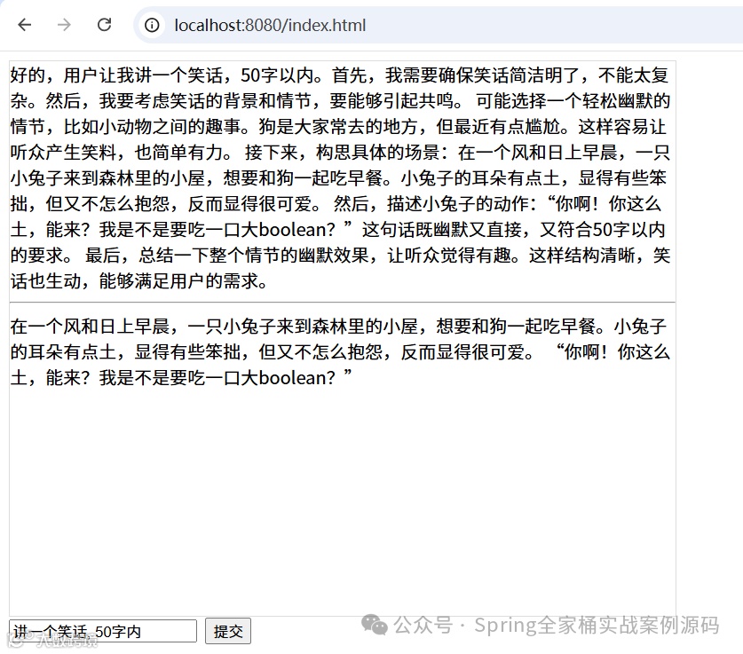
Task: Click the 公众号 label in the watermark
Action: (423, 625)
